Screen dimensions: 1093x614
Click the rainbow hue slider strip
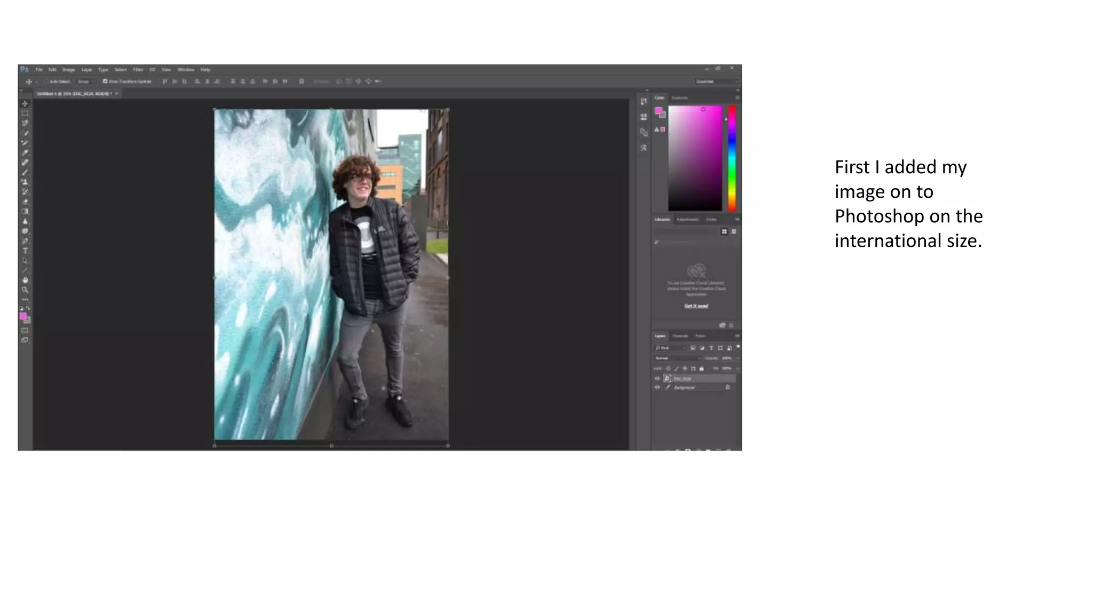(x=732, y=158)
